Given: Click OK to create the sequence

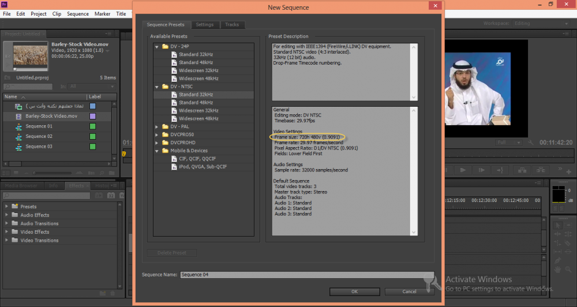Looking at the screenshot, I should pyautogui.click(x=354, y=291).
